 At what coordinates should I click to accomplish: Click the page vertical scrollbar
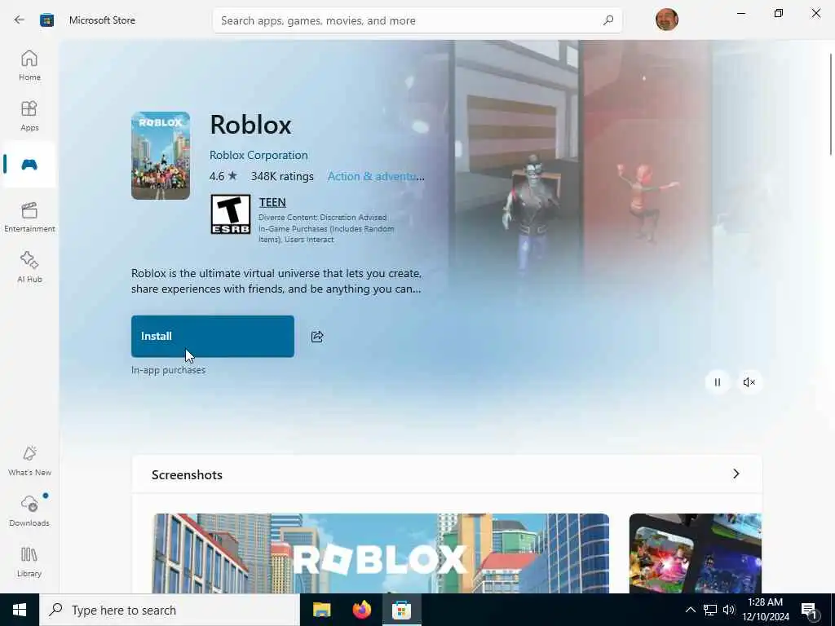(x=831, y=104)
